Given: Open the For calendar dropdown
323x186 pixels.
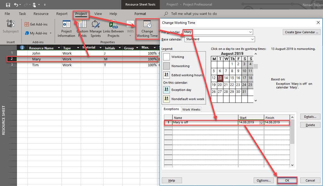Looking at the screenshot, I should (250, 32).
